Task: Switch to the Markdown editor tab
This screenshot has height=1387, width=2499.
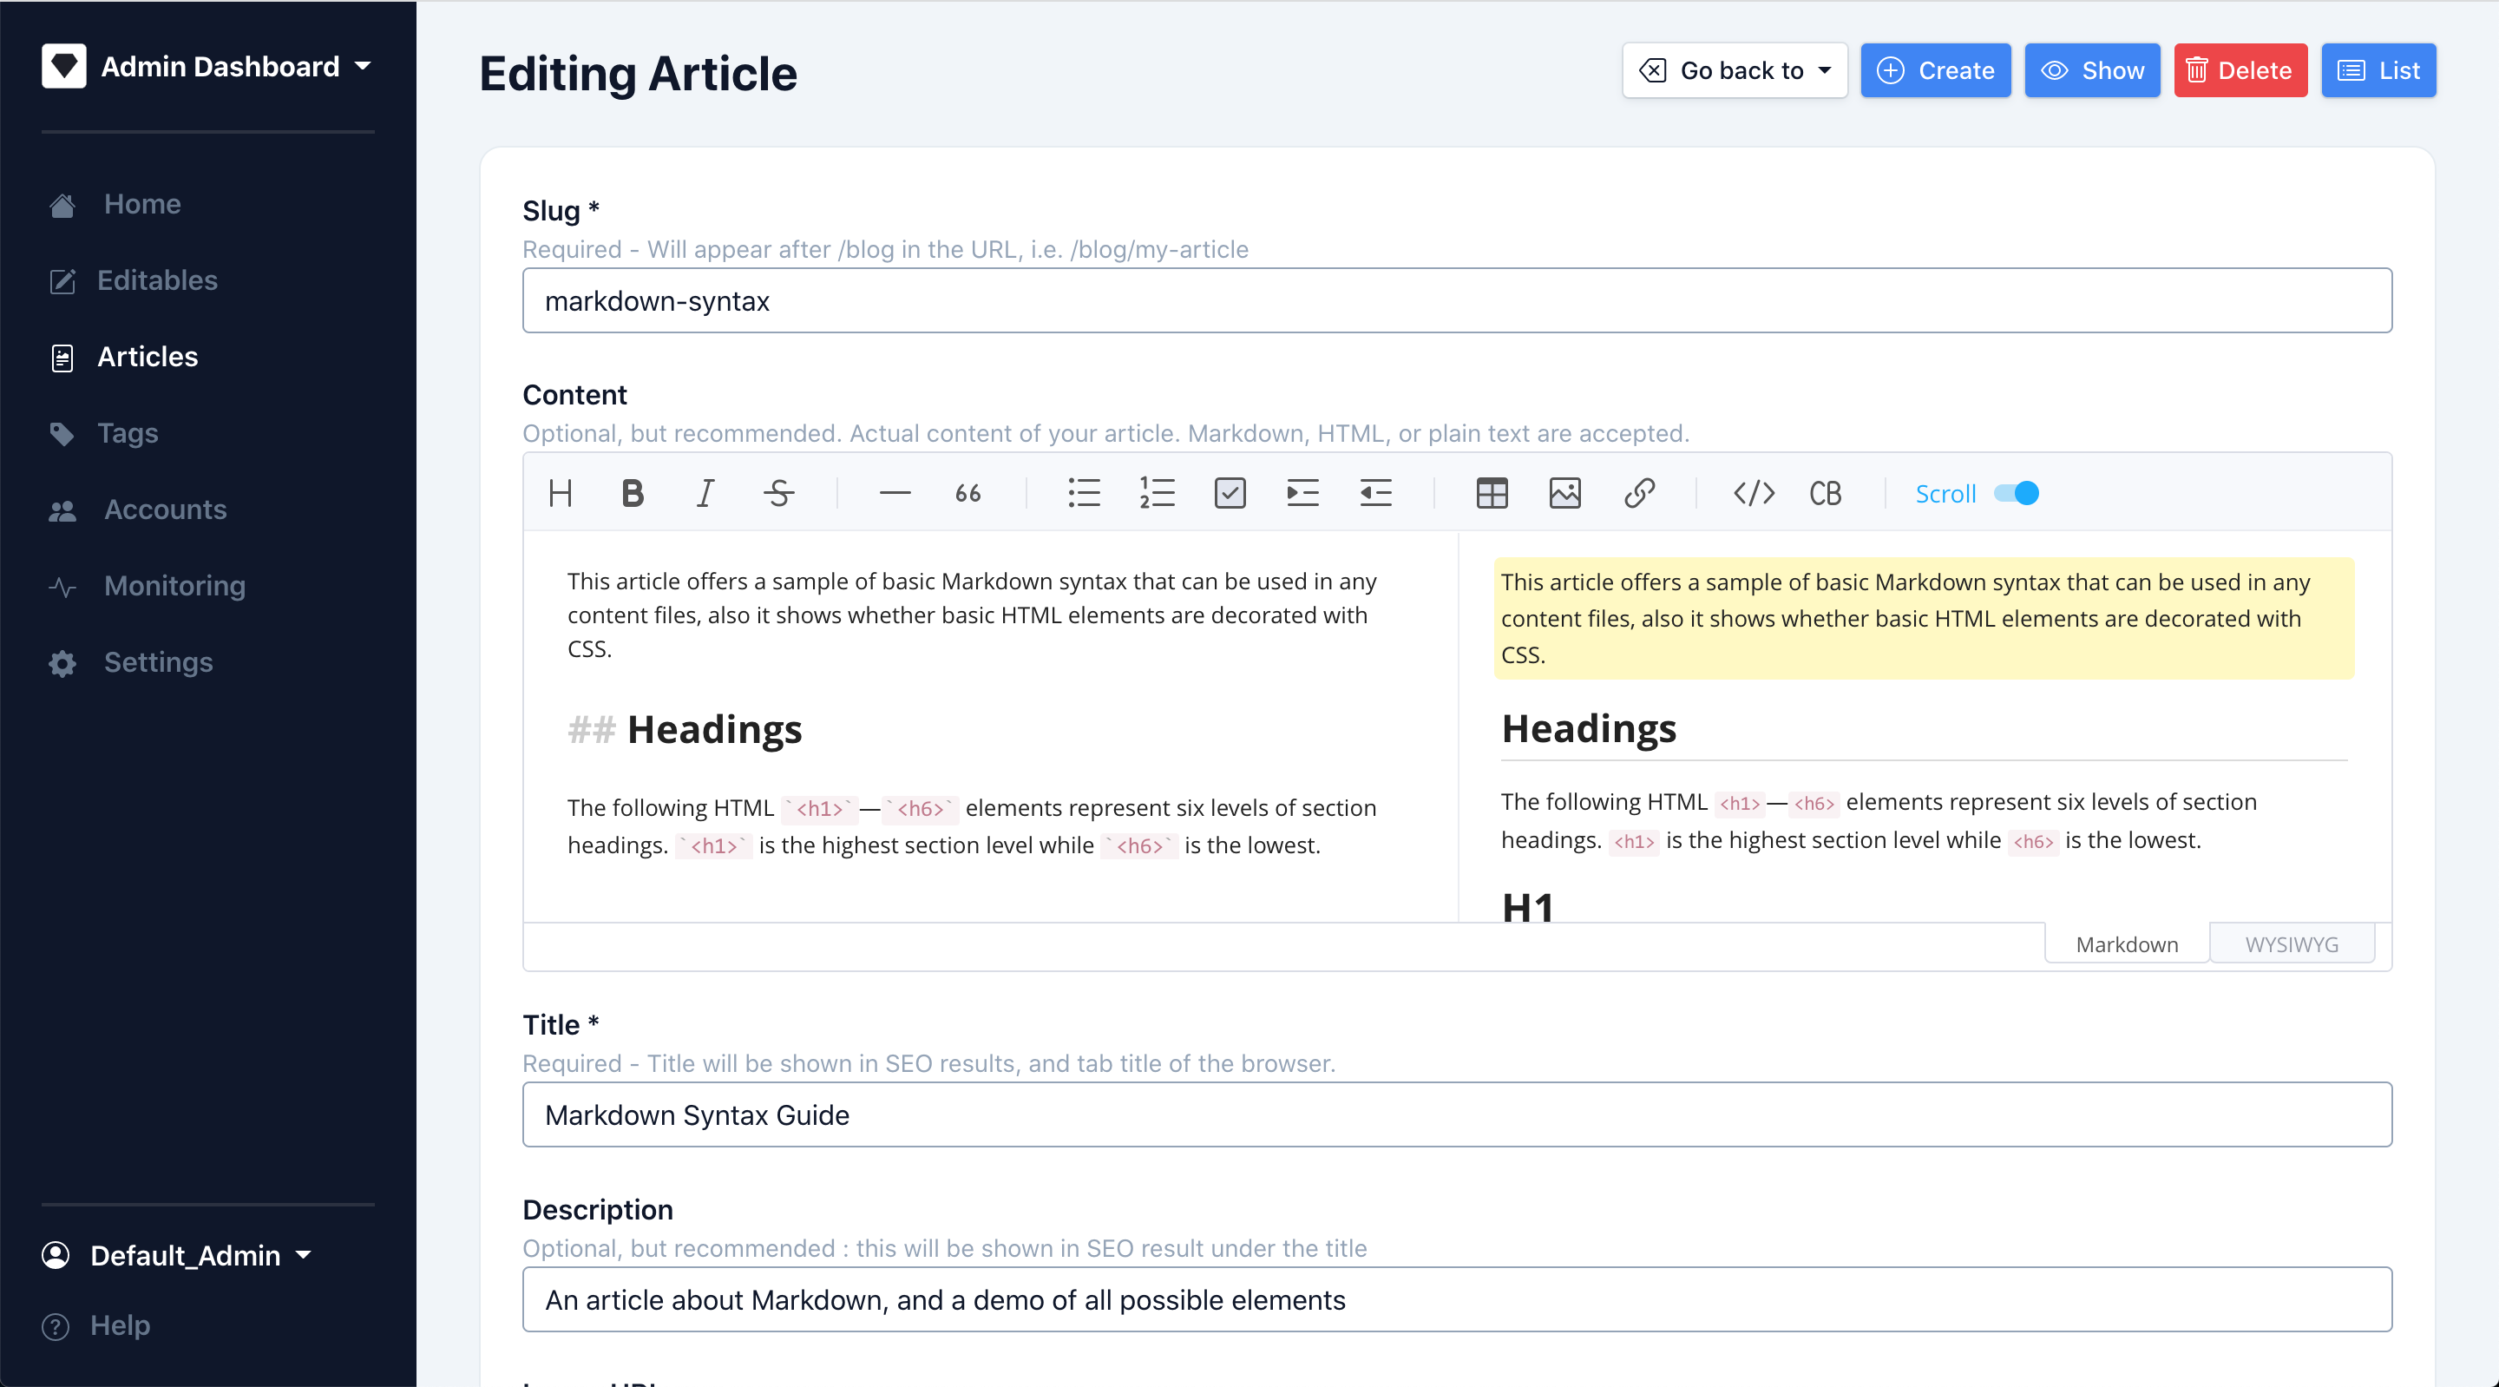Action: tap(2127, 943)
